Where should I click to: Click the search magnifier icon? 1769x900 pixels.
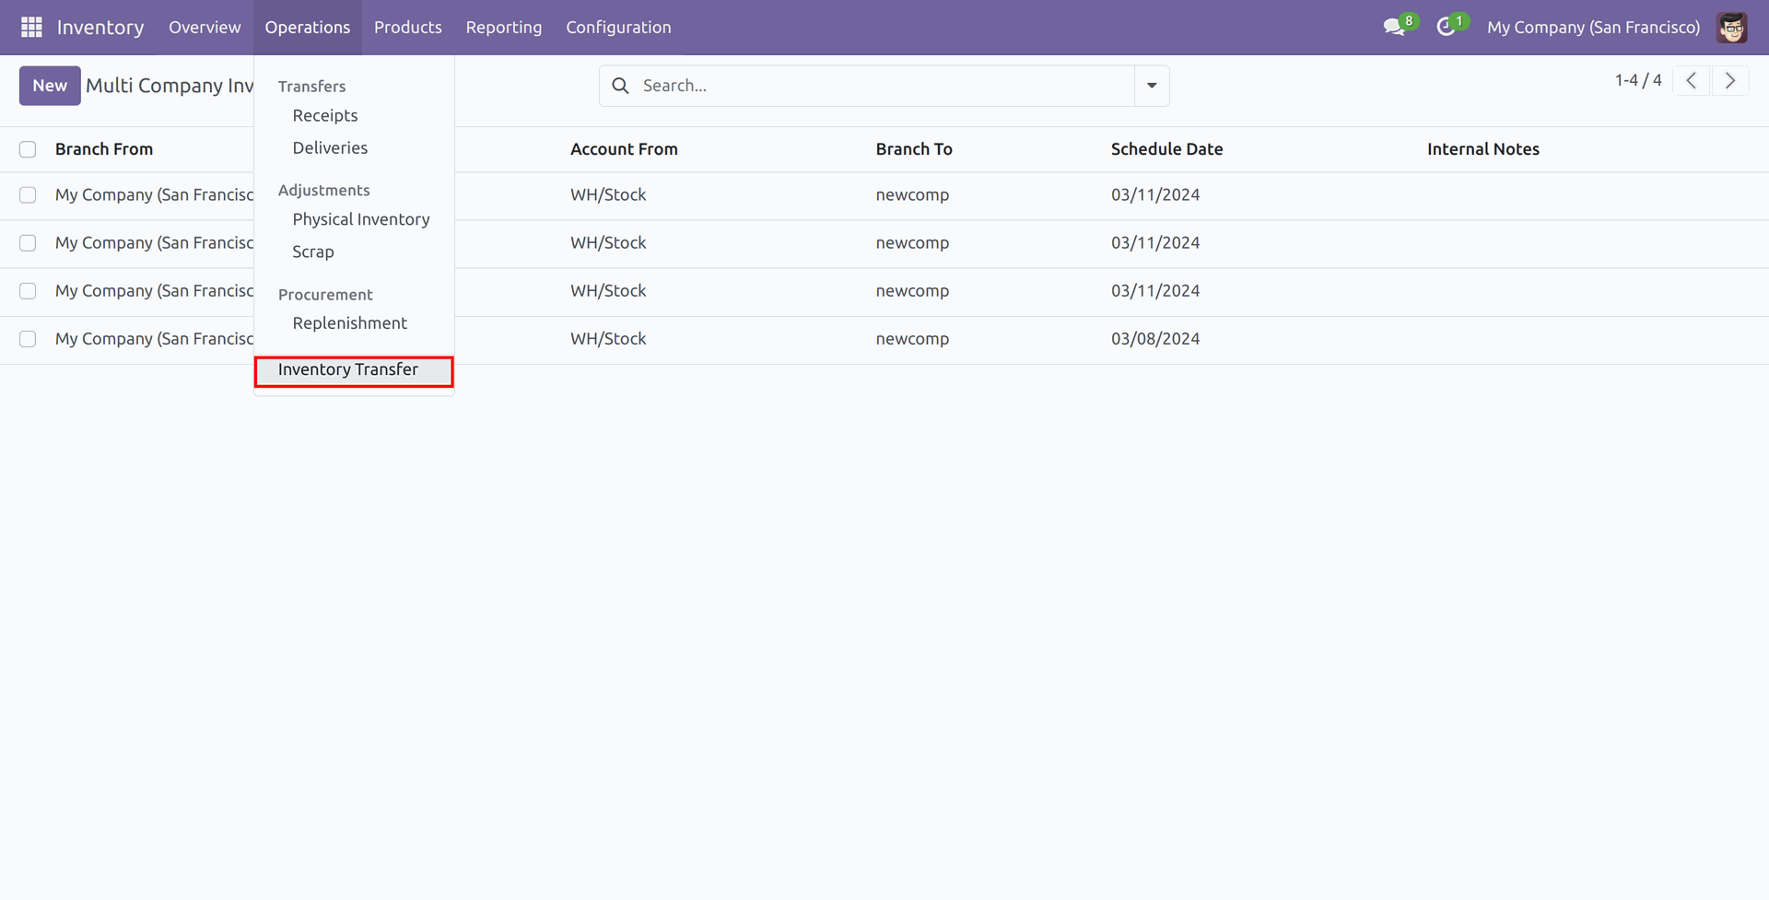621,86
